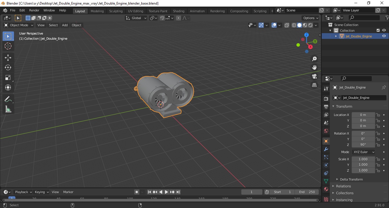Toggle proportional editing
This screenshot has height=208, width=389.
178,18
